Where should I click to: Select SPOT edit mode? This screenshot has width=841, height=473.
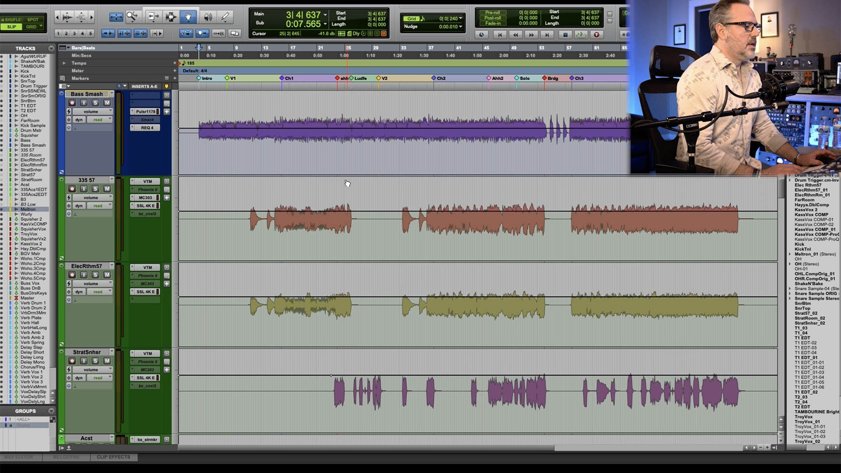[33, 20]
